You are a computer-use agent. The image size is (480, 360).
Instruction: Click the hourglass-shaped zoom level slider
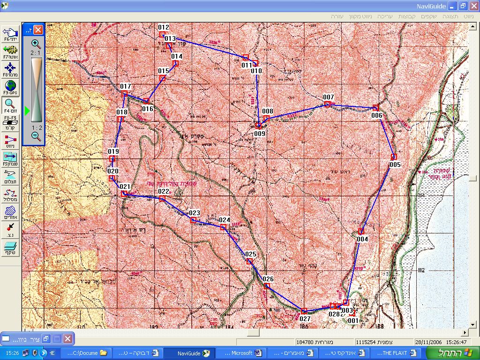[36, 90]
